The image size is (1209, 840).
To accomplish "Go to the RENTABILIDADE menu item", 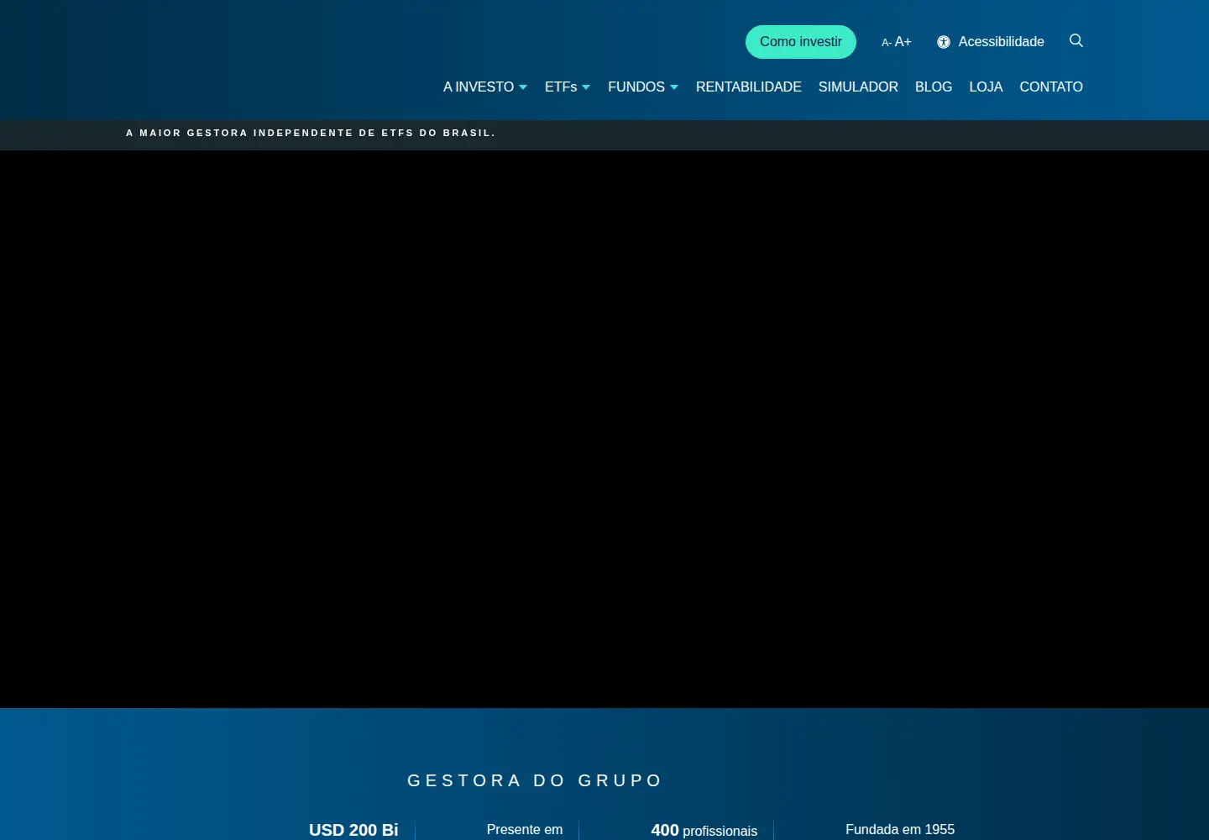I will tap(749, 87).
